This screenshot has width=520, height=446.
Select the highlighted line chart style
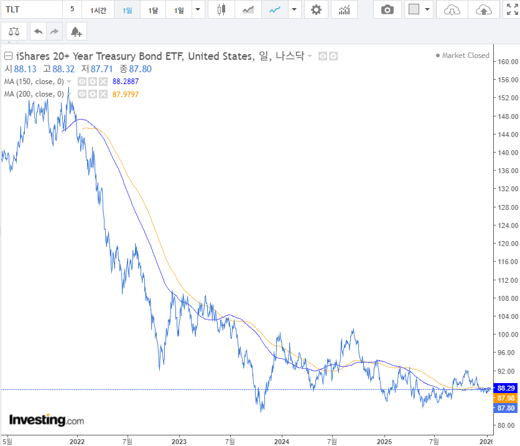click(274, 9)
